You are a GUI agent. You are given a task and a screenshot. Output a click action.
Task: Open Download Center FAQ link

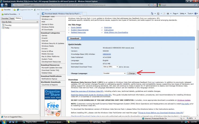click(50, 70)
